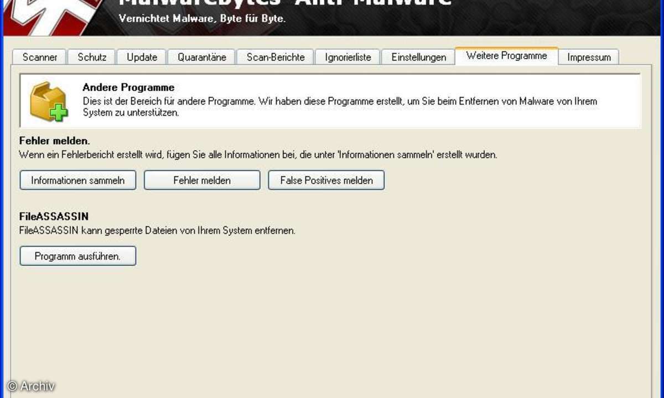Image resolution: width=664 pixels, height=398 pixels.
Task: Select the Weitere Programme tab
Action: [x=506, y=56]
